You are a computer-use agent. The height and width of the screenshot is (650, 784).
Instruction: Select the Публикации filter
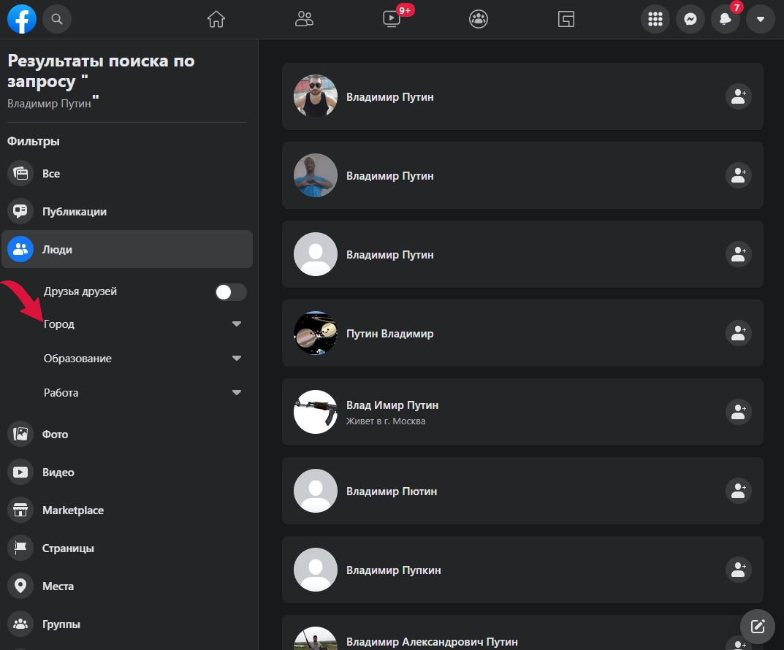pyautogui.click(x=75, y=212)
